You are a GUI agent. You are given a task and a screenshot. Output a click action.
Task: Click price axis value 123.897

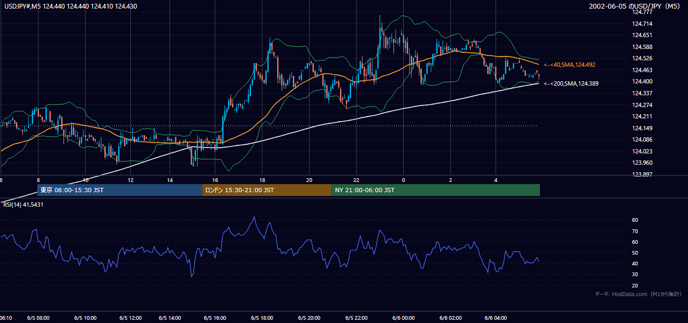tap(643, 174)
